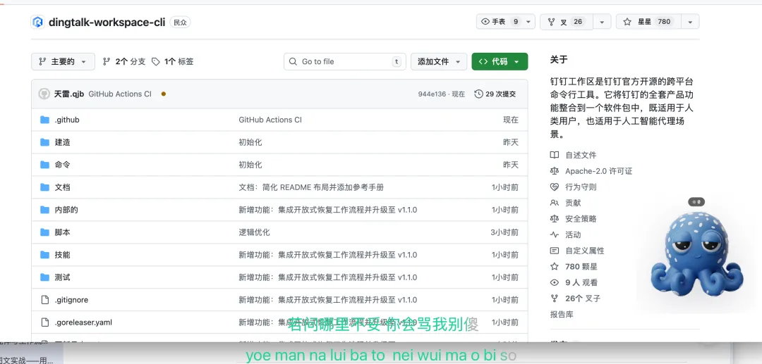Click the folder icon for 脚本
The width and height of the screenshot is (762, 364).
[x=44, y=232]
